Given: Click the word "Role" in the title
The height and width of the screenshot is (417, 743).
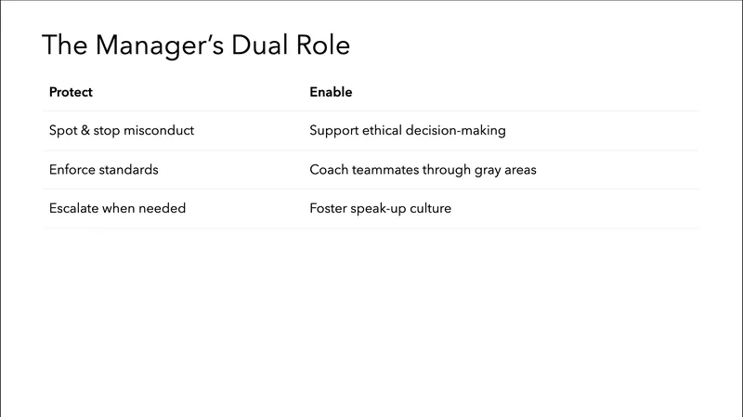Looking at the screenshot, I should 327,46.
